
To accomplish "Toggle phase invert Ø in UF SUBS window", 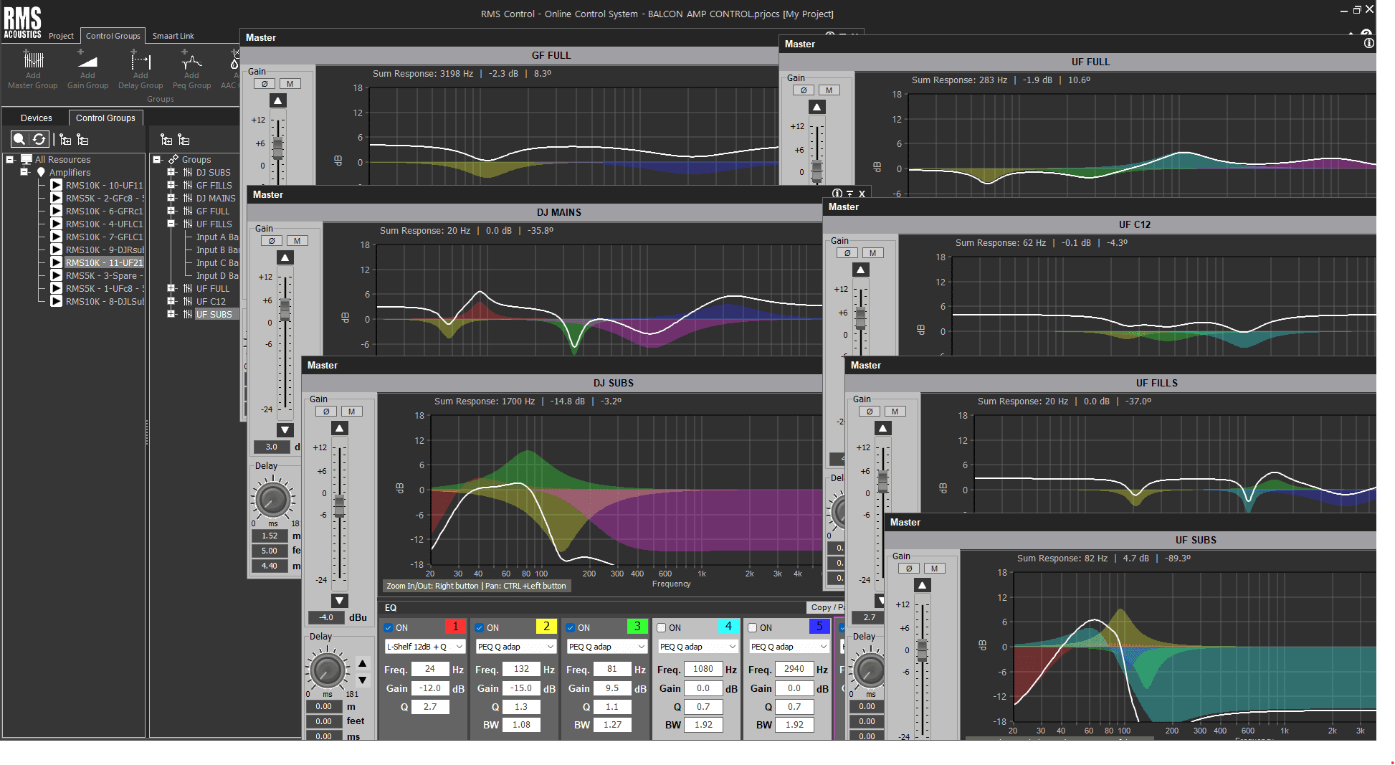I will (909, 569).
